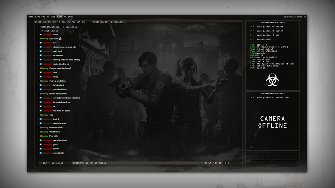Click the '182 -: main-chat' status segment
Viewport: 335px width, 188px height.
point(52,163)
